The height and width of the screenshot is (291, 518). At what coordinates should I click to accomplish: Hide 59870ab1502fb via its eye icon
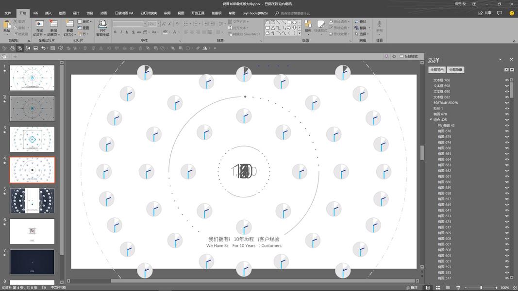(507, 103)
